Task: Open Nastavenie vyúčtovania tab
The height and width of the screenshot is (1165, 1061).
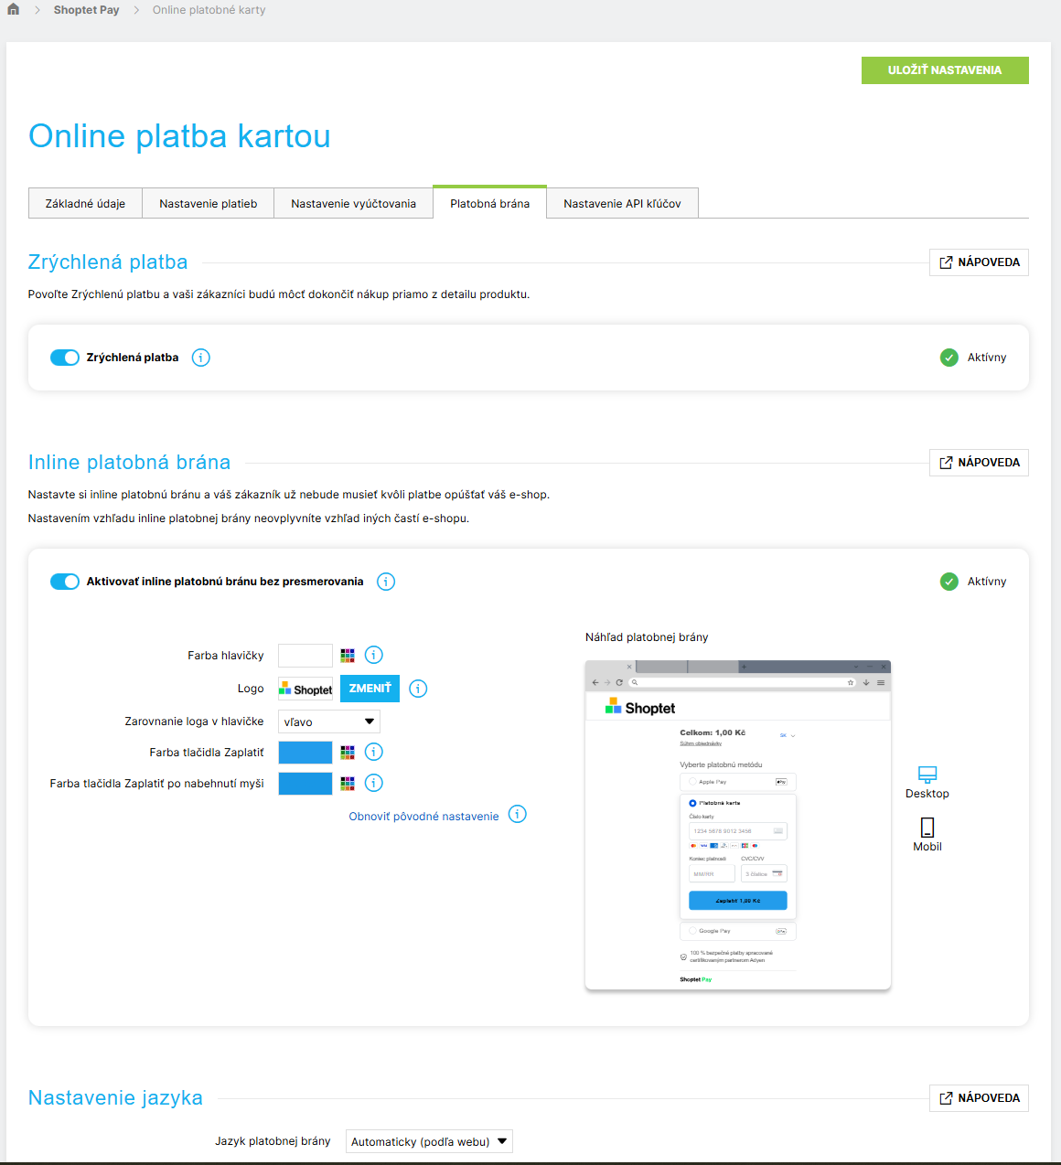Action: [353, 203]
